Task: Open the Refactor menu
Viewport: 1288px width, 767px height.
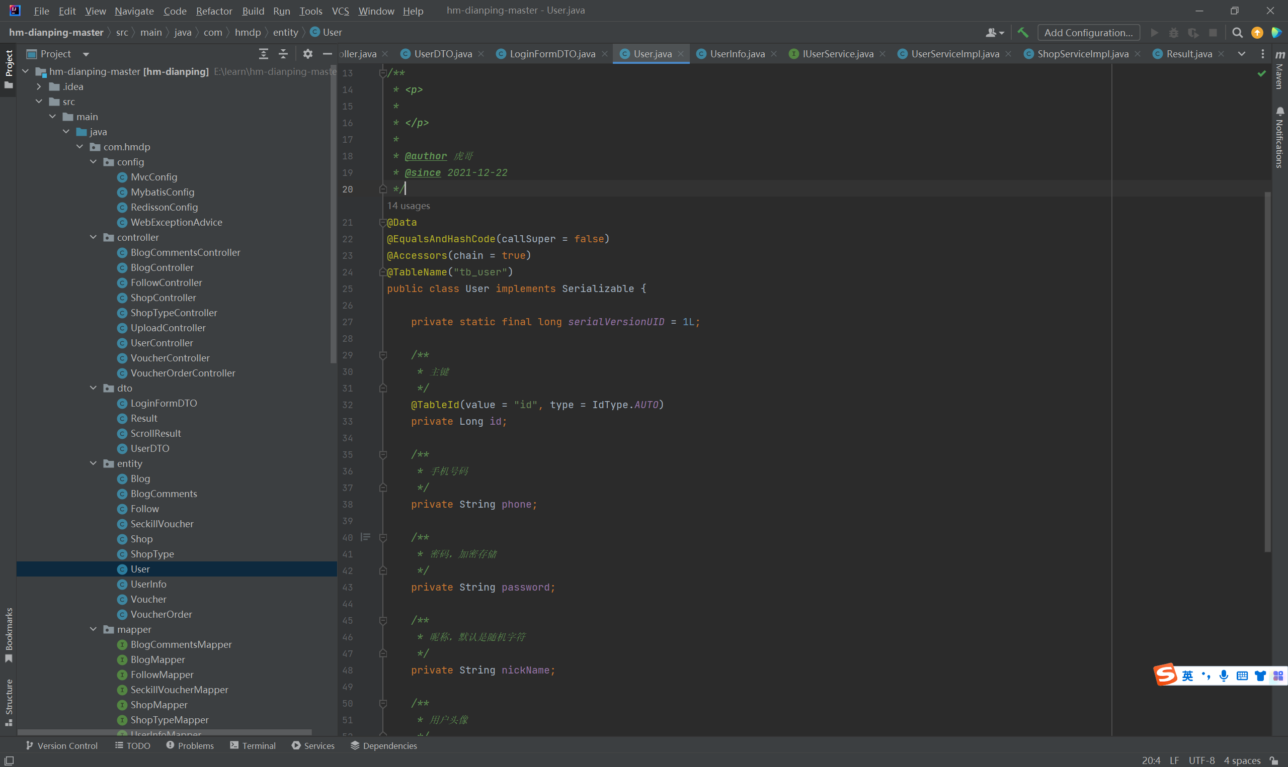Action: click(x=214, y=11)
